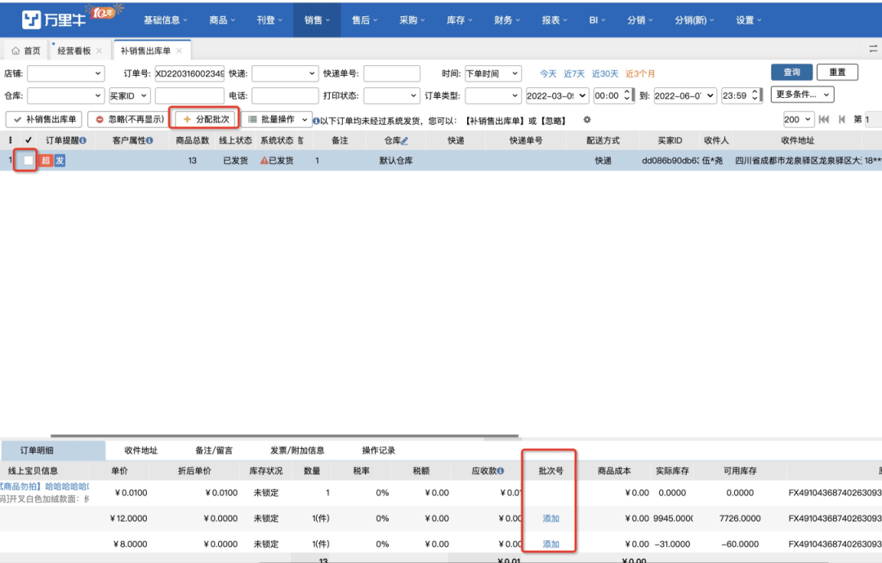The image size is (882, 563).
Task: Adjust the 00:00 start time stepper
Action: pyautogui.click(x=626, y=95)
